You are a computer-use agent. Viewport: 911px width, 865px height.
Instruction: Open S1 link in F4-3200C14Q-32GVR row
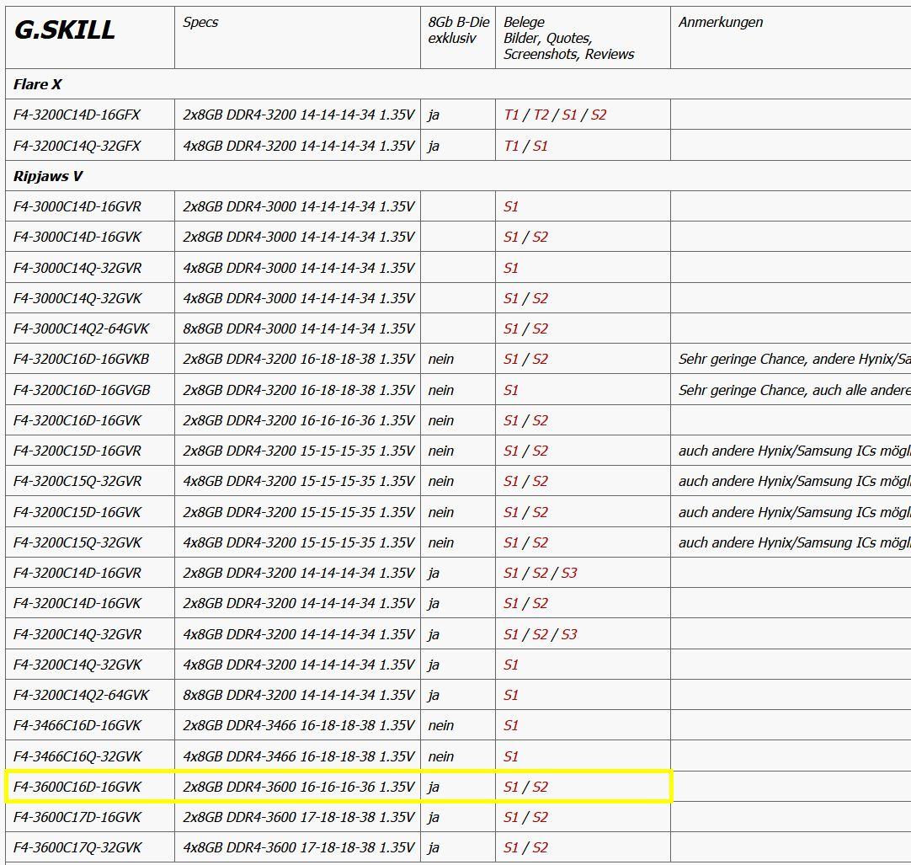tap(511, 634)
